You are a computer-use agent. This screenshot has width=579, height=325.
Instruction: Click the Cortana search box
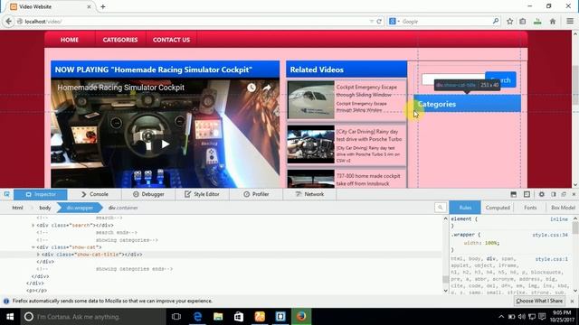click(x=93, y=317)
